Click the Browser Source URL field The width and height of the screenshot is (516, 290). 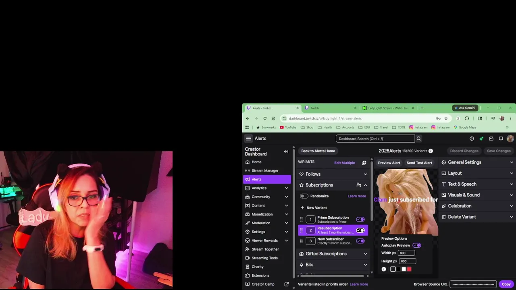473,284
